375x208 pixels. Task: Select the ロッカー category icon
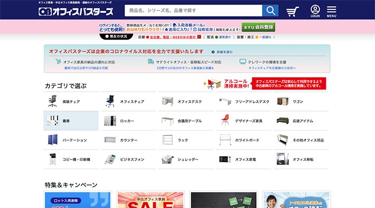click(110, 121)
